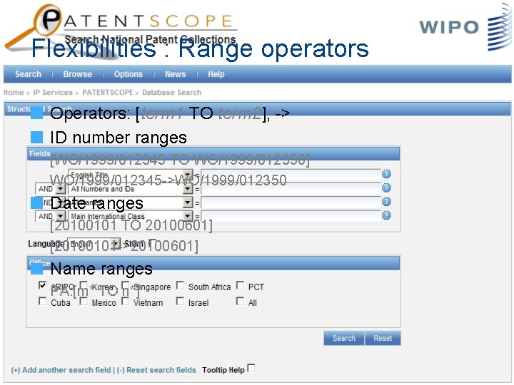Screen dimensions: 514x385
Task: Click the All Numbers and IDs text input
Action: click(x=291, y=189)
